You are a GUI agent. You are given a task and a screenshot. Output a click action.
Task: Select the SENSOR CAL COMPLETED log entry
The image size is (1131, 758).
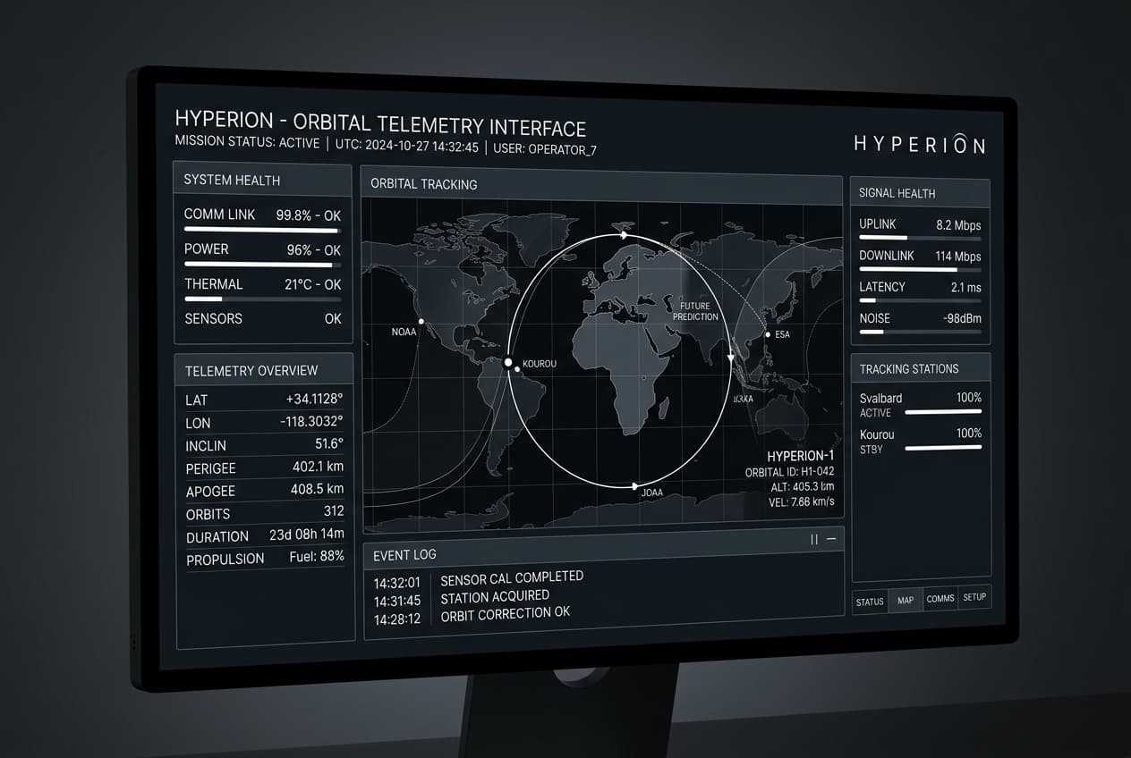pos(512,578)
